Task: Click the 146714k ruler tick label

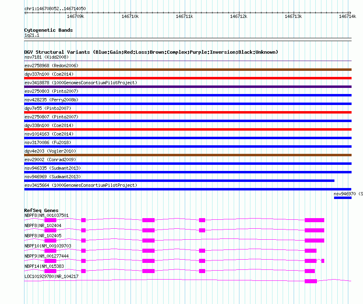Action: [x=348, y=16]
